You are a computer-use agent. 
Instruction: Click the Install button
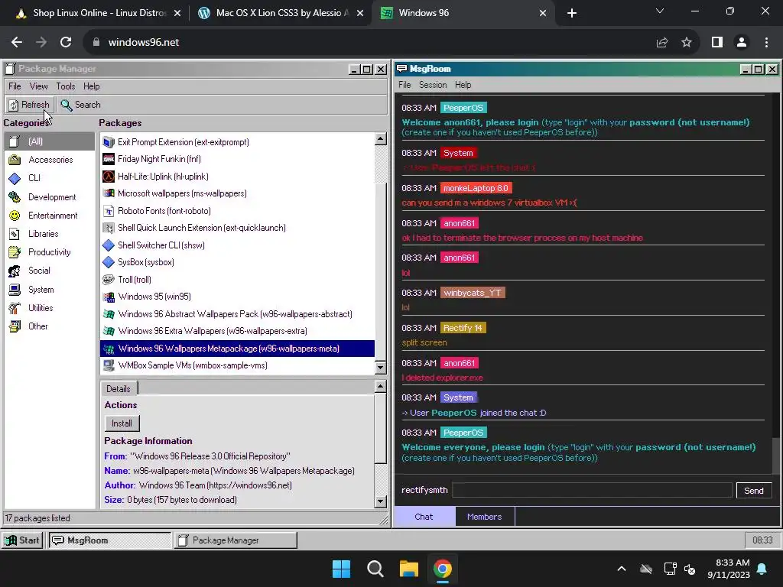122,423
